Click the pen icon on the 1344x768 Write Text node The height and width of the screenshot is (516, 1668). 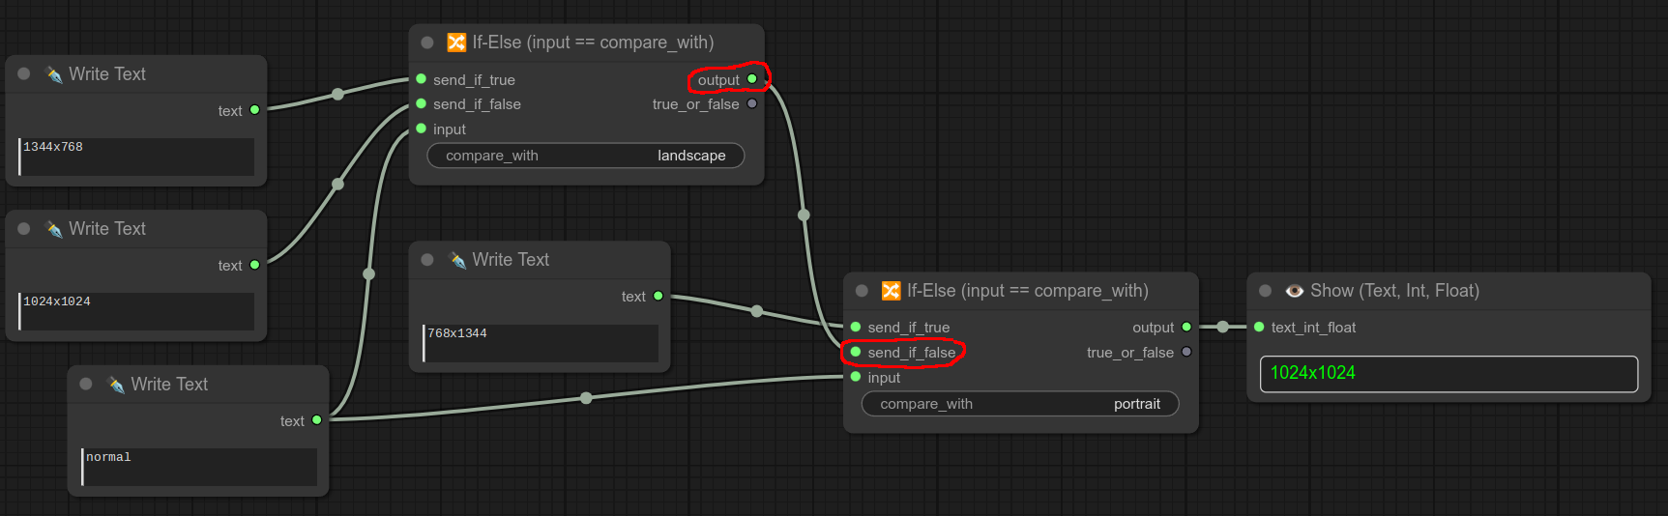[x=54, y=74]
